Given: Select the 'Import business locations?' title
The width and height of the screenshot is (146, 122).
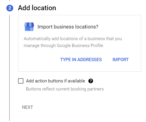Looking at the screenshot, I should point(68,27).
